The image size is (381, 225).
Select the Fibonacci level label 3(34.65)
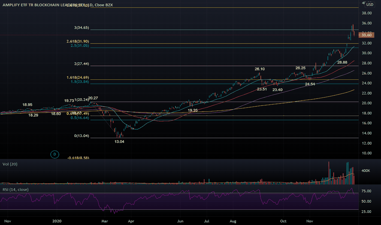point(82,28)
